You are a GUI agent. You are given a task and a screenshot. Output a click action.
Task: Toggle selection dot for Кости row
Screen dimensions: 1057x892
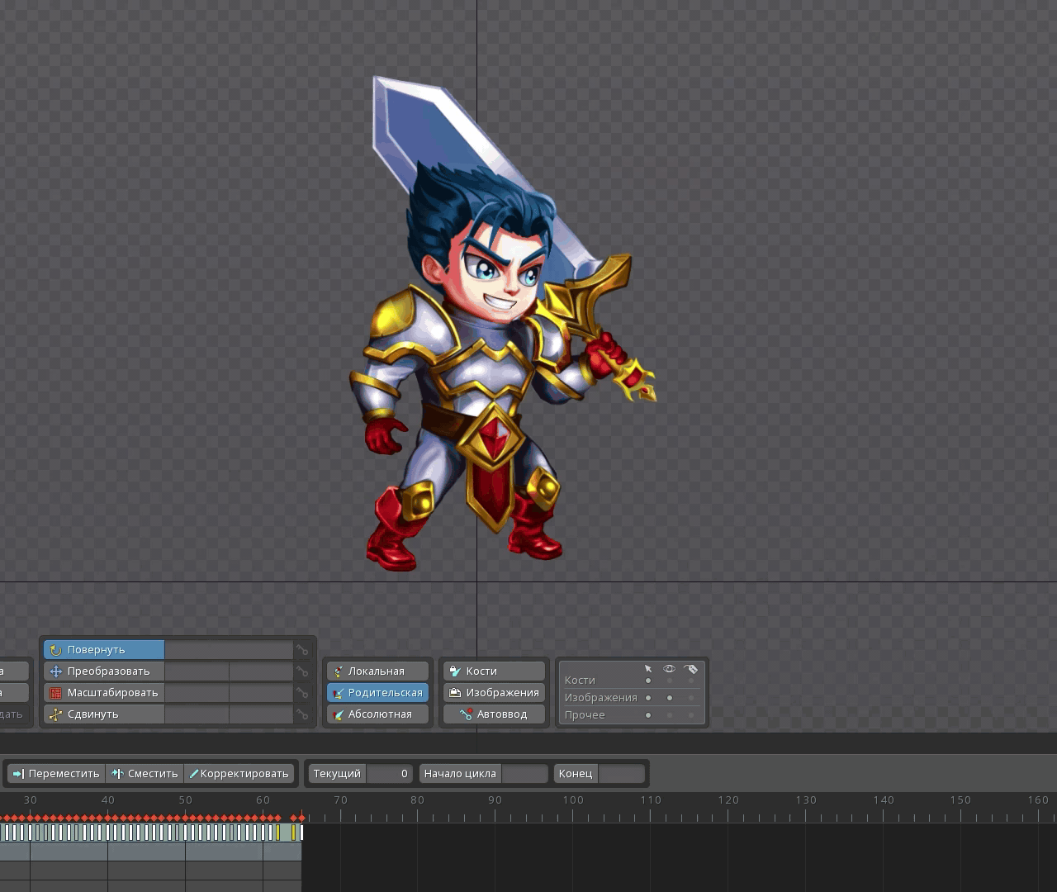coord(648,681)
